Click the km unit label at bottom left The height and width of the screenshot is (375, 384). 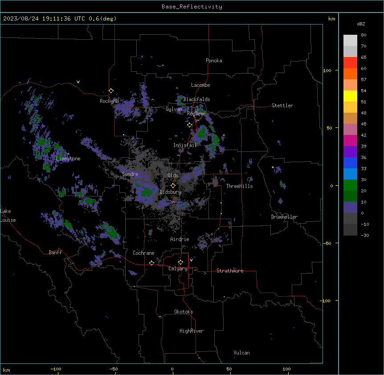coord(7,370)
